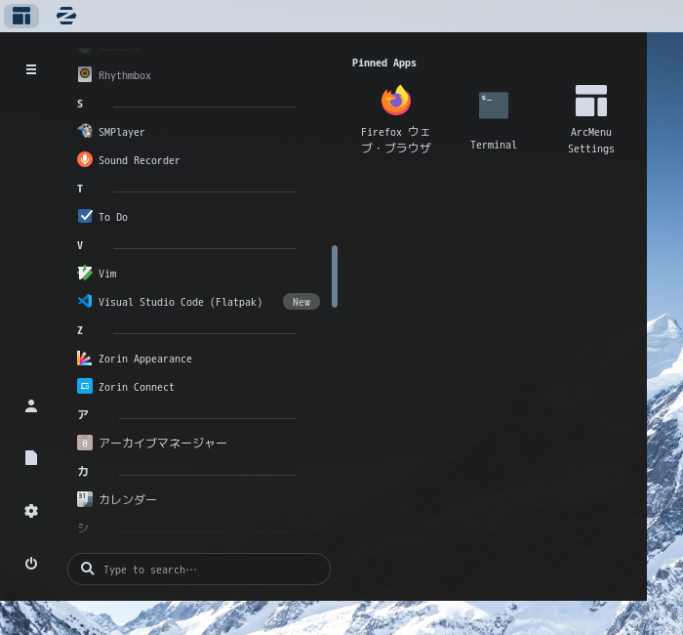This screenshot has height=635, width=683.
Task: Click the Type to search field
Action: [199, 570]
